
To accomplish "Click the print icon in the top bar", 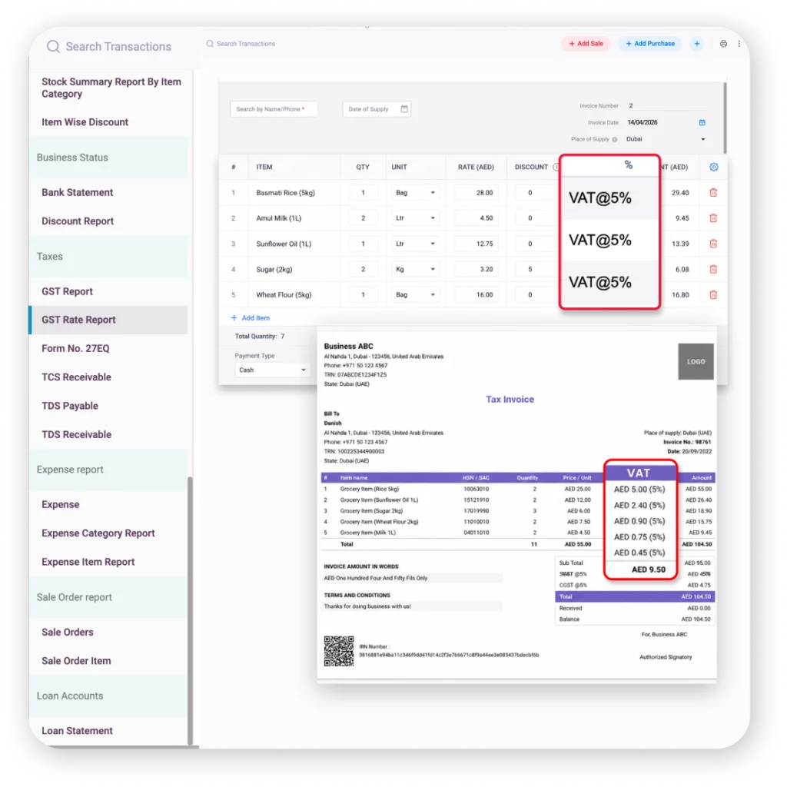I will coord(723,44).
